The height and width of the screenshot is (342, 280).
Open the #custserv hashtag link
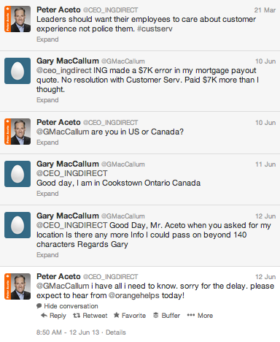[155, 28]
